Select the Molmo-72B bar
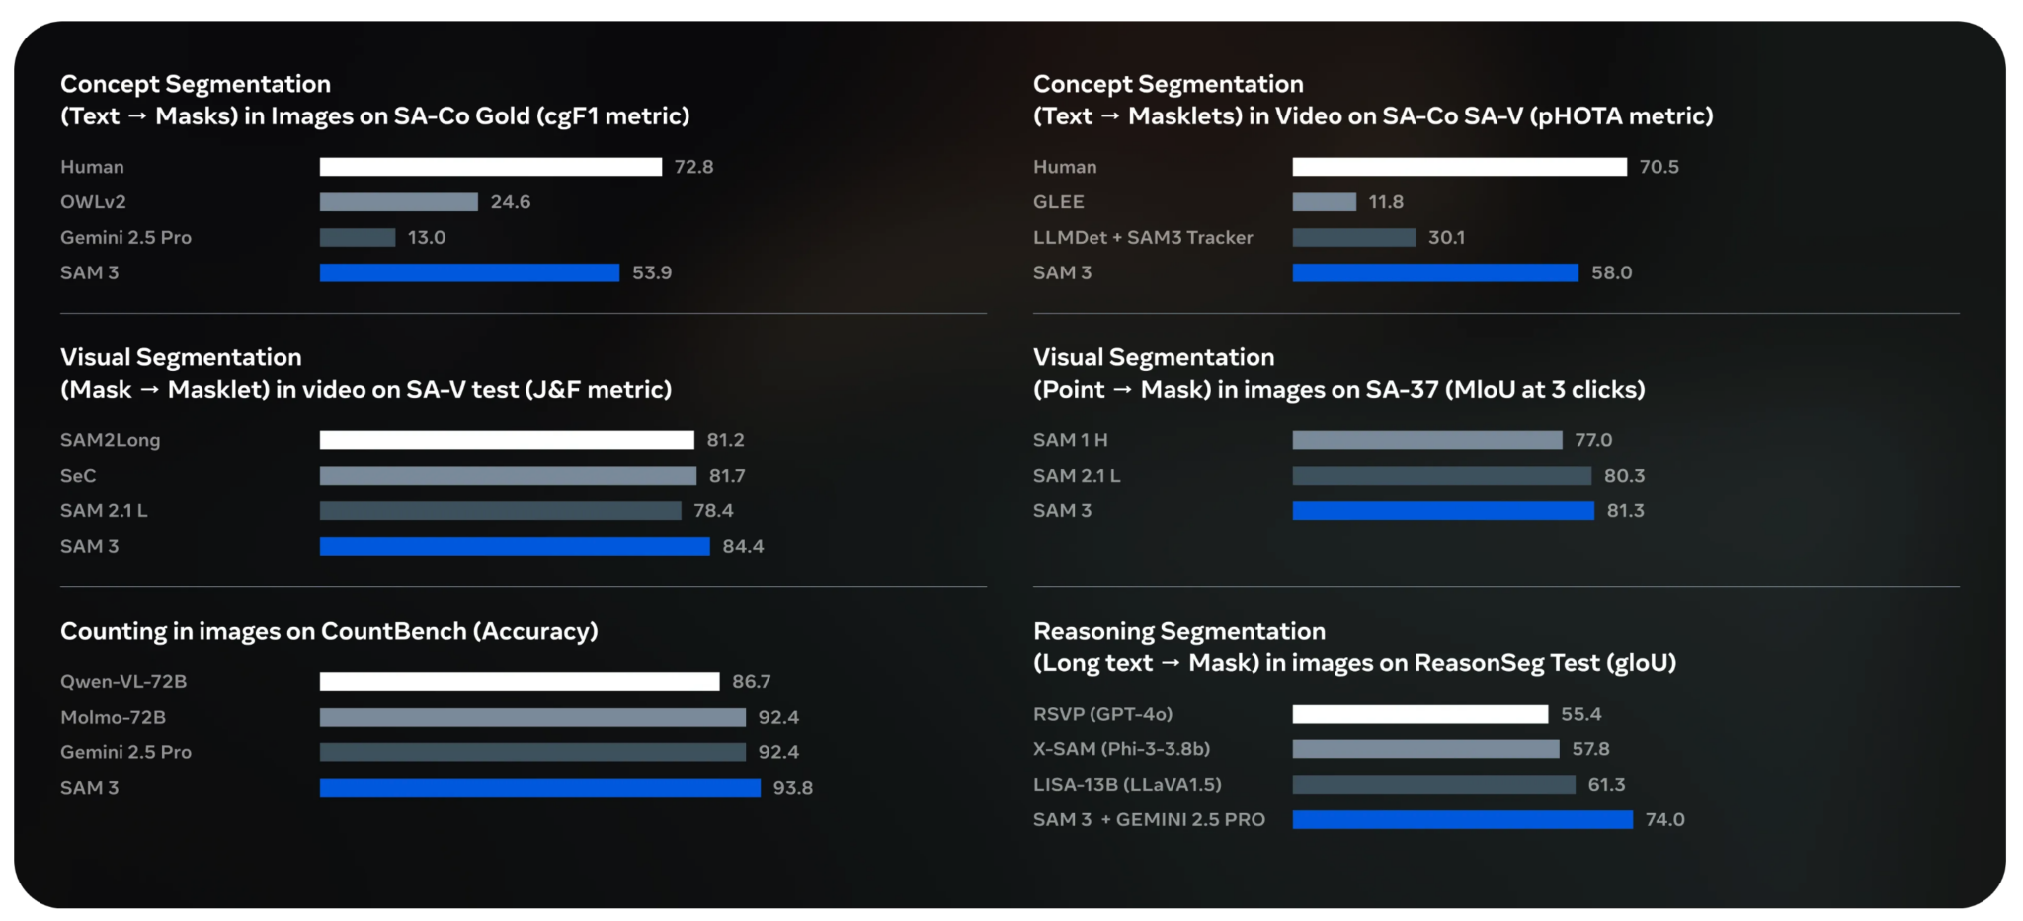This screenshot has width=2023, height=921. click(x=532, y=718)
